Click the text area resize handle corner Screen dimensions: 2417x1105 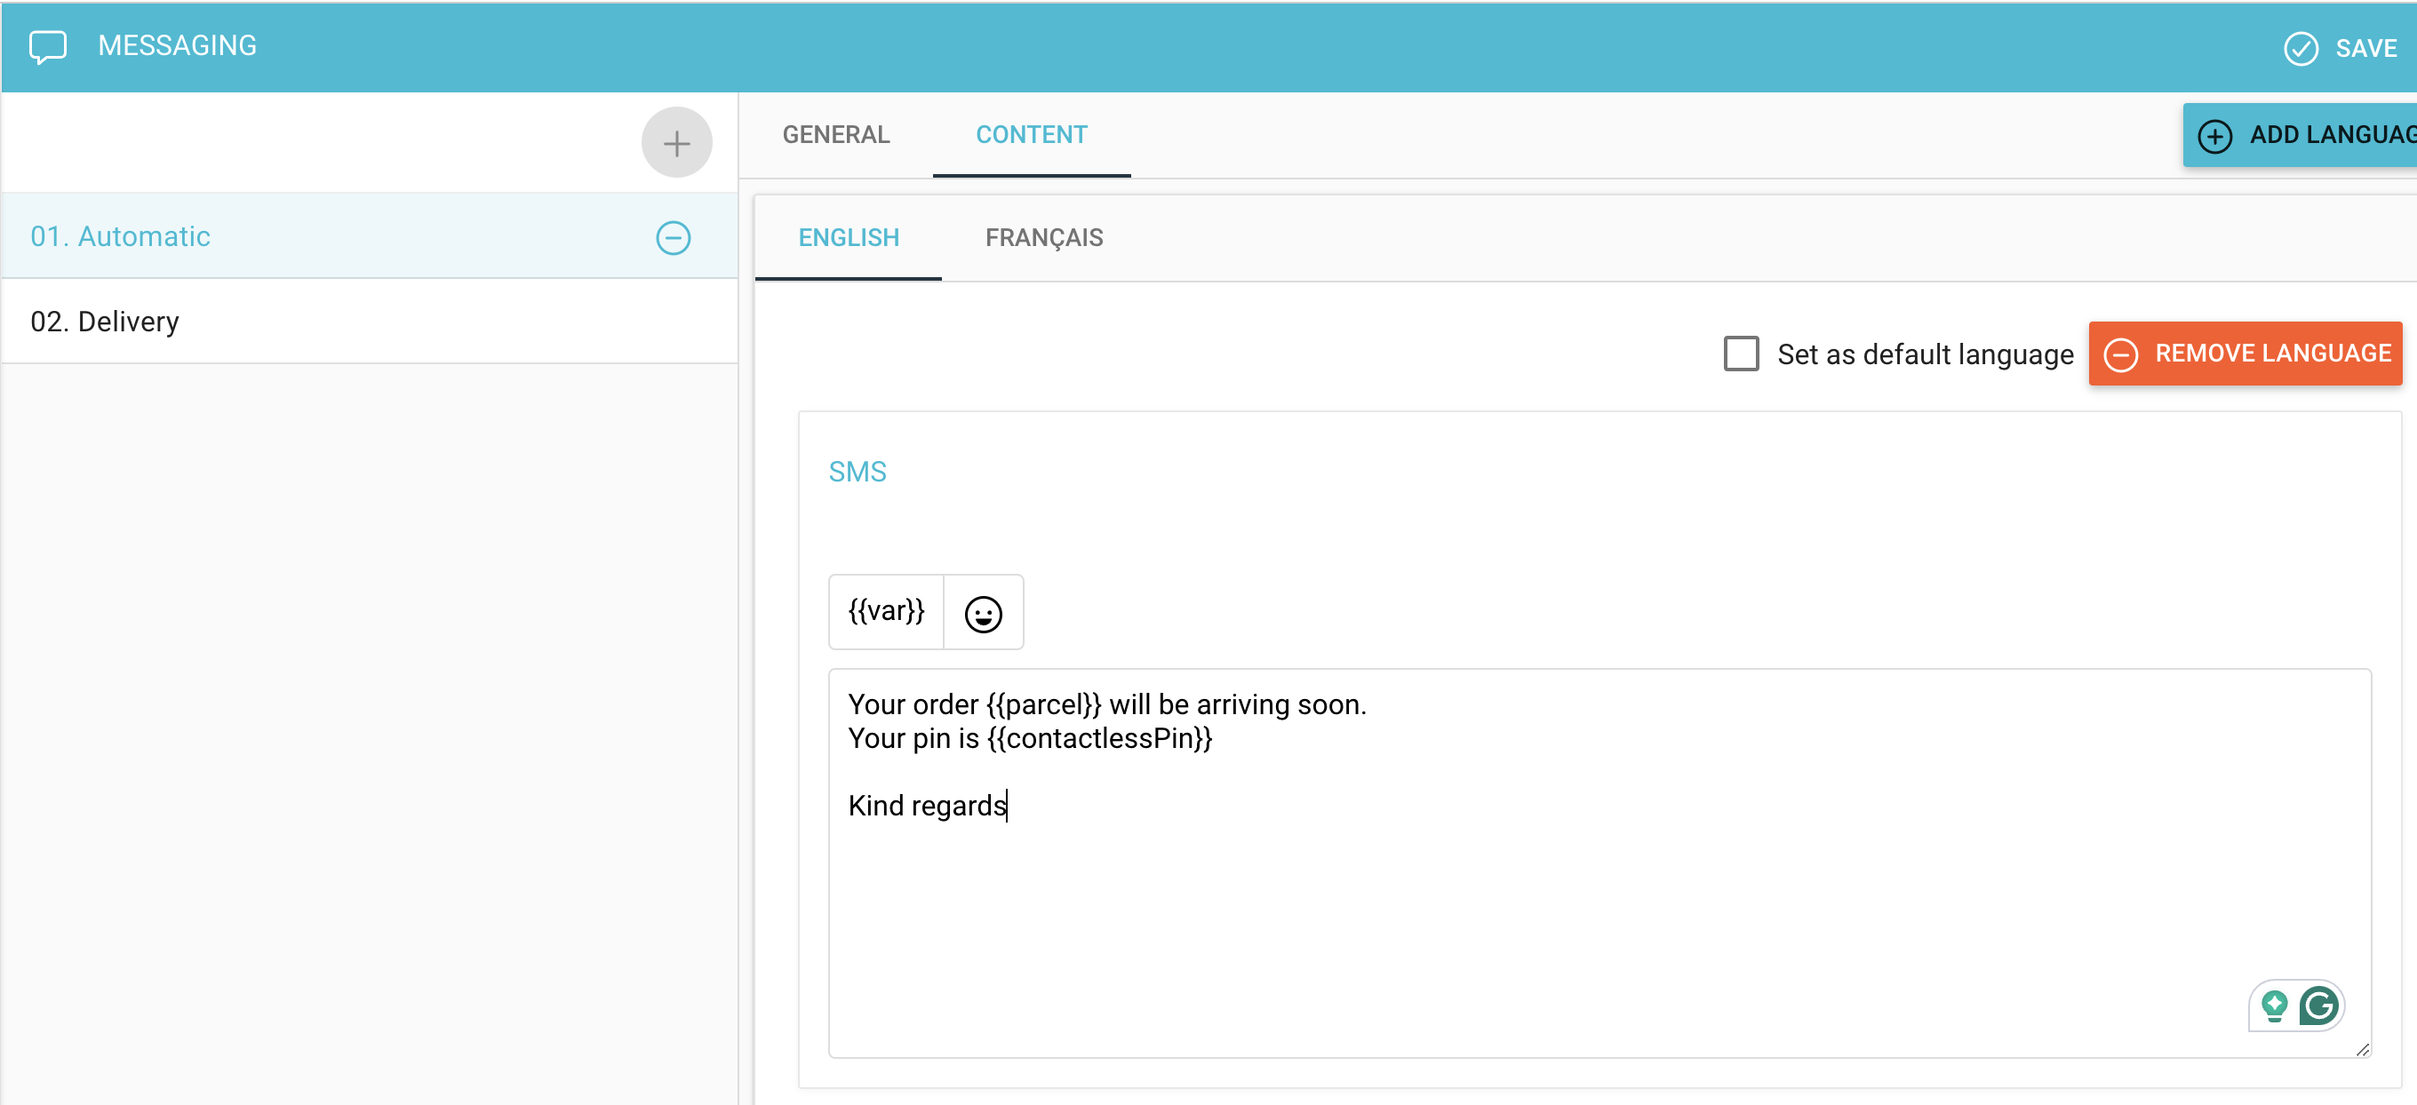coord(2362,1050)
